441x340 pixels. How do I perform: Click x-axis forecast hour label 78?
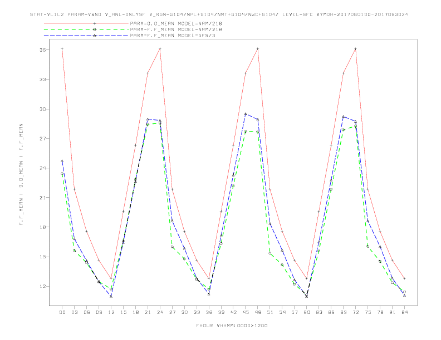click(x=380, y=312)
